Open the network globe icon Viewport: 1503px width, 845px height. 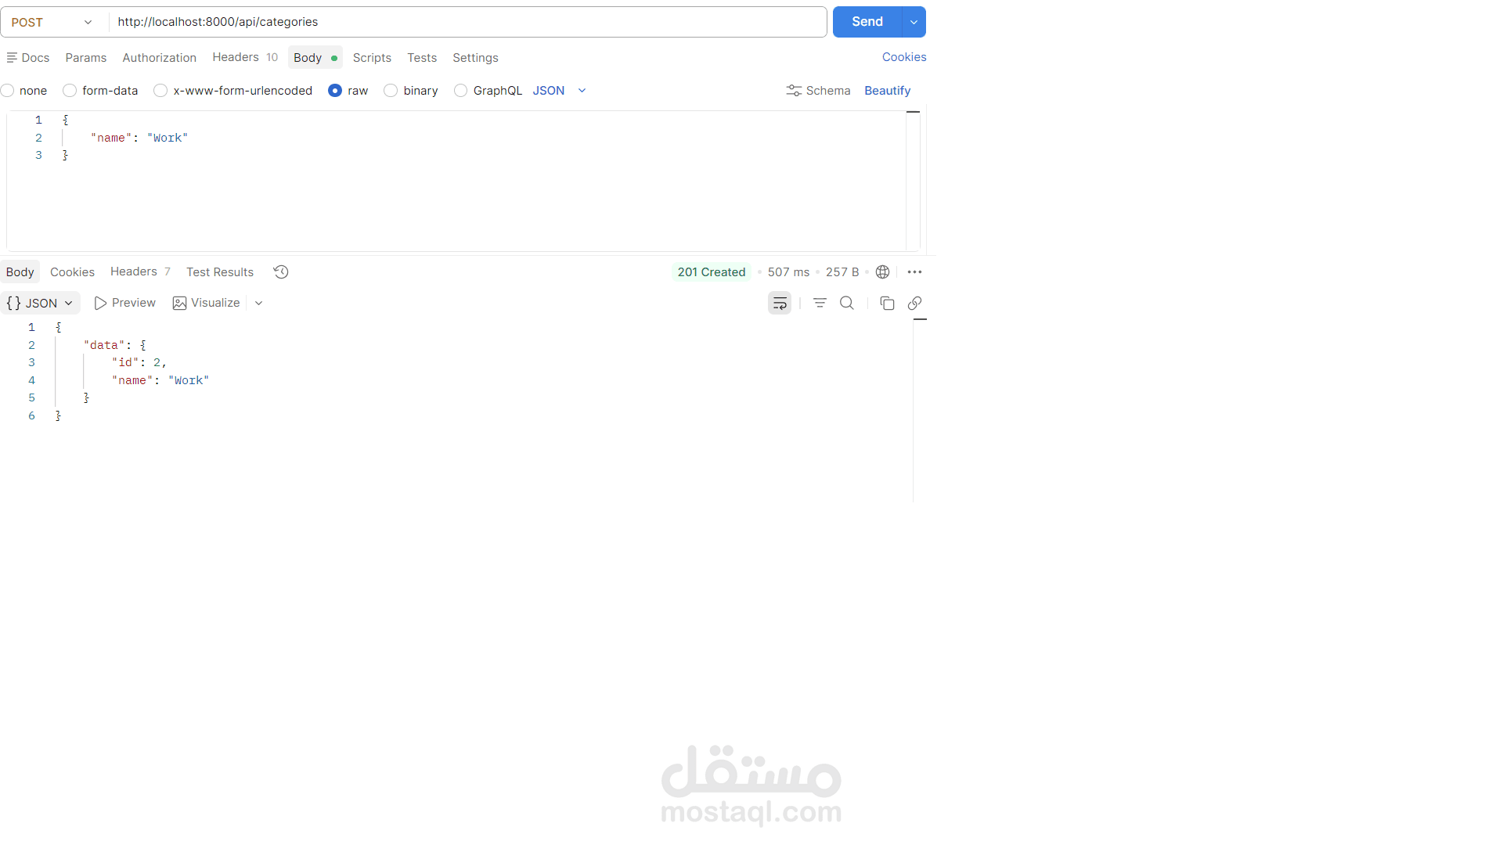click(x=882, y=271)
